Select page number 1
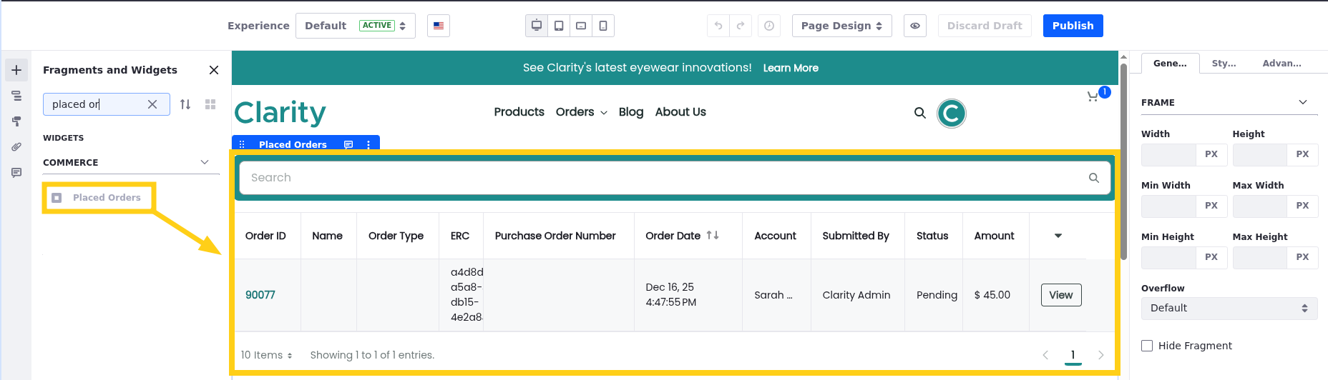Screen dimensions: 1328x380 click(1073, 355)
